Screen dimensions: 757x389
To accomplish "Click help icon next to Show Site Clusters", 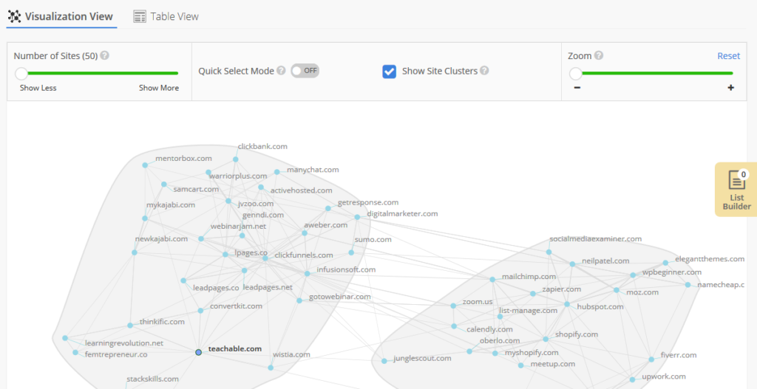I will 484,71.
